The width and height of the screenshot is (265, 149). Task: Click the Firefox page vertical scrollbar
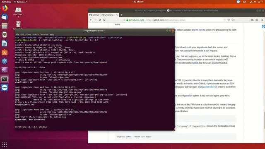click(264, 120)
